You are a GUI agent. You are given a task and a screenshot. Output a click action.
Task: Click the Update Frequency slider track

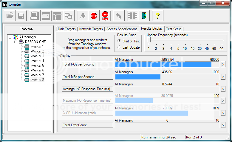pos(185,40)
